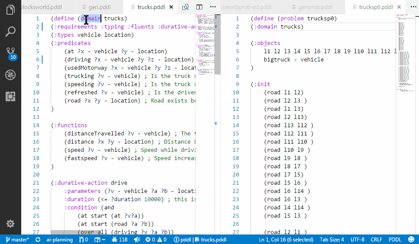
Task: Close the trucks.pddl tab
Action: (x=171, y=7)
